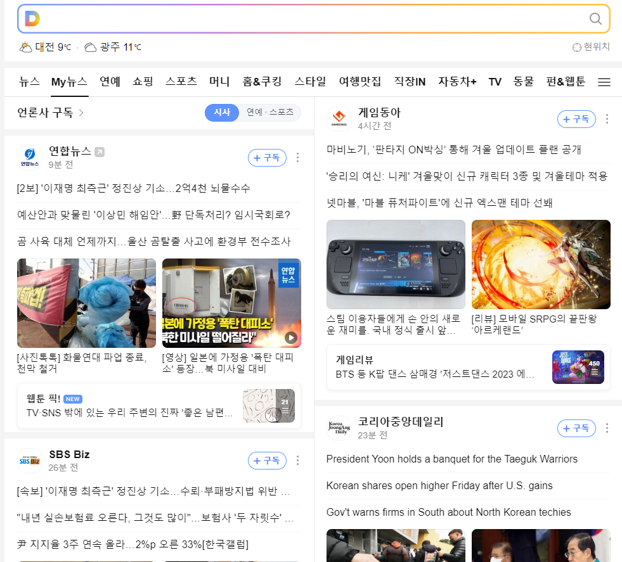Open 尹 지지율 3주 연속 올라 headline
Screen dimensions: 622x562
click(x=133, y=544)
